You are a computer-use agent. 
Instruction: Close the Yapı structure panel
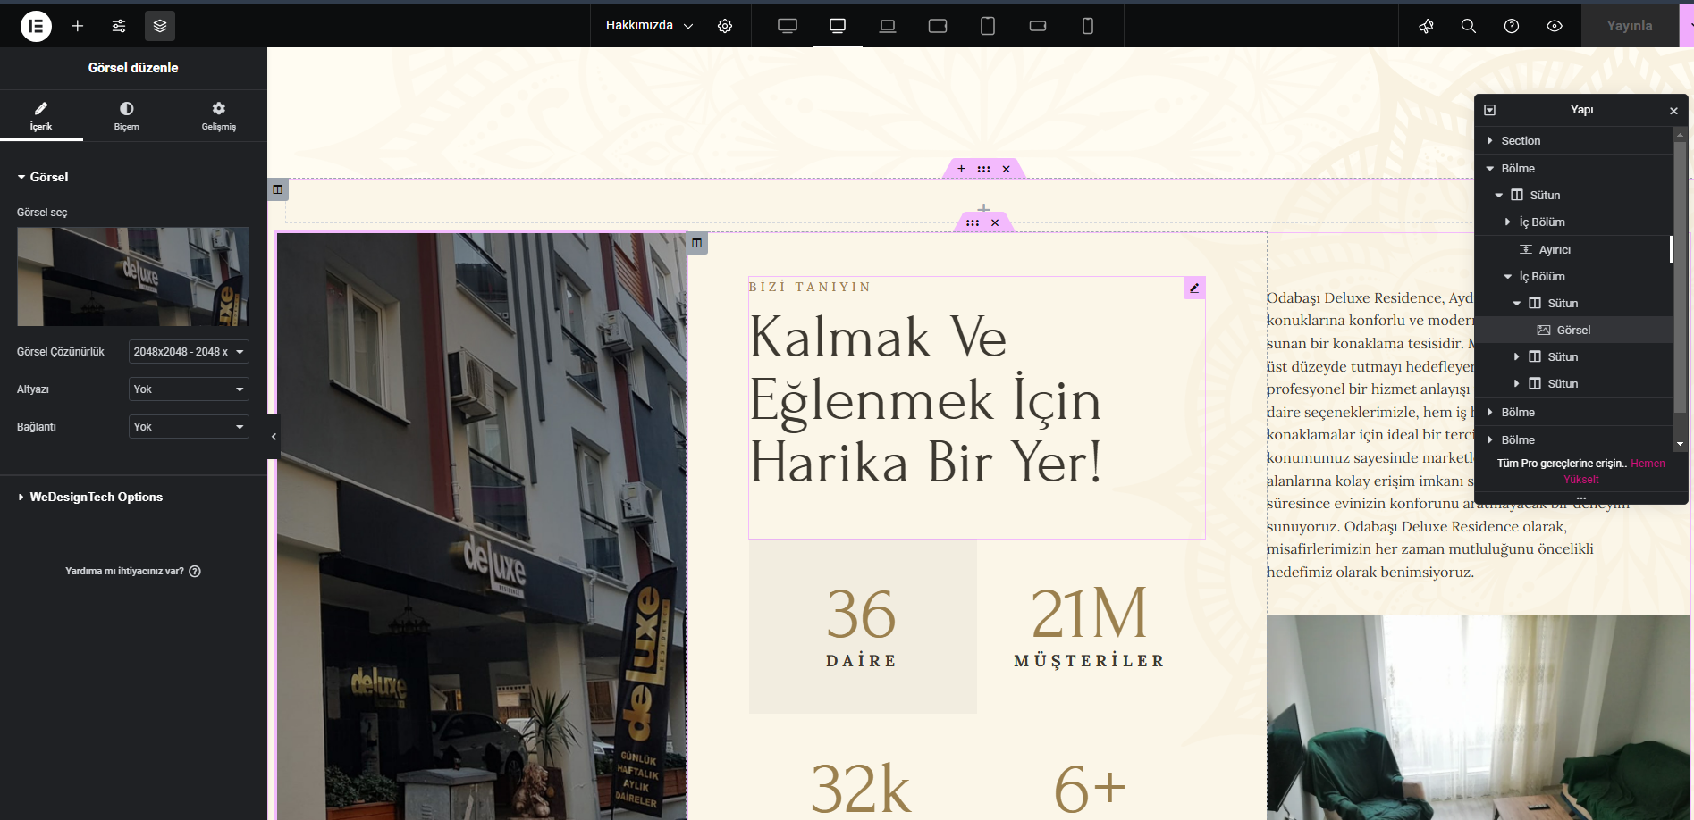1673,111
